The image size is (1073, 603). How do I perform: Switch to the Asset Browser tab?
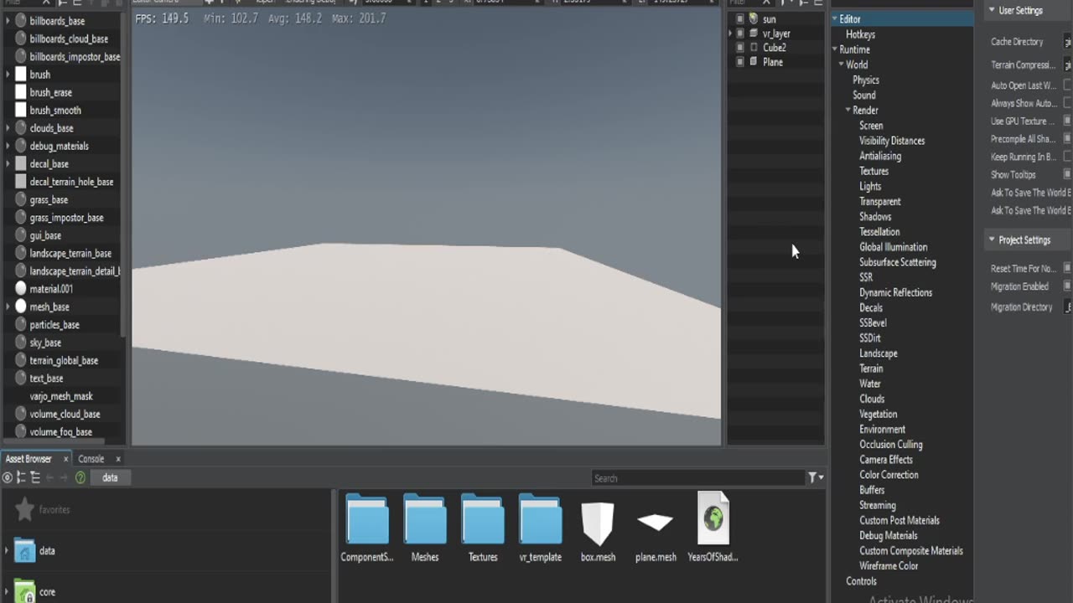[29, 459]
